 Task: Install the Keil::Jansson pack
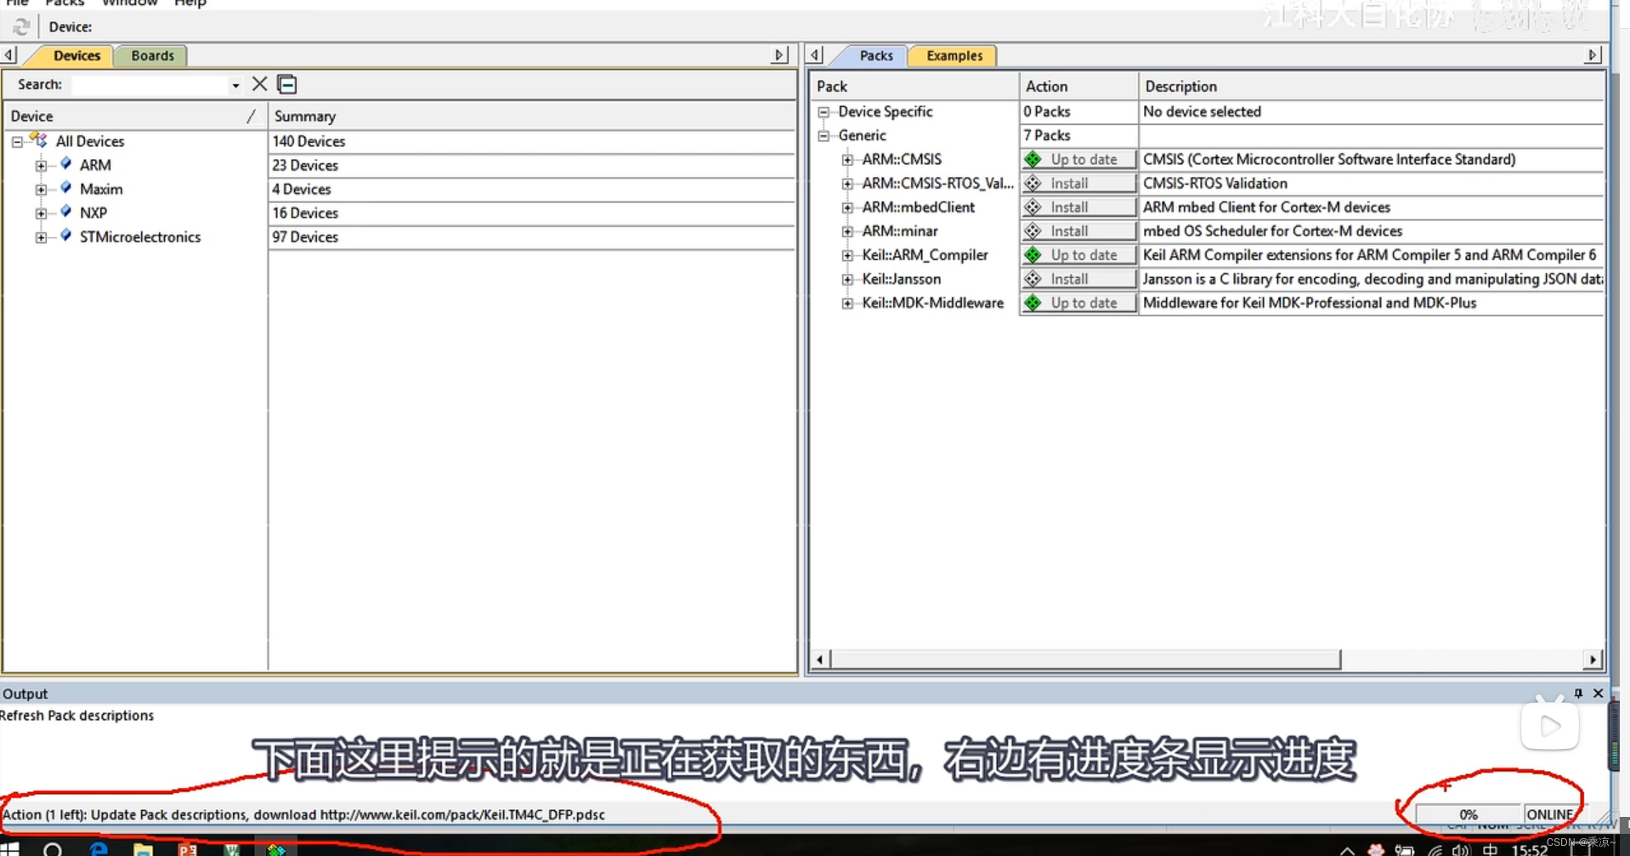tap(1078, 278)
